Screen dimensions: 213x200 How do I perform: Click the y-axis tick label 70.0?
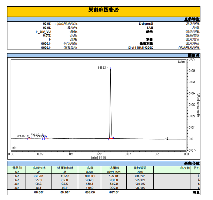(192, 59)
